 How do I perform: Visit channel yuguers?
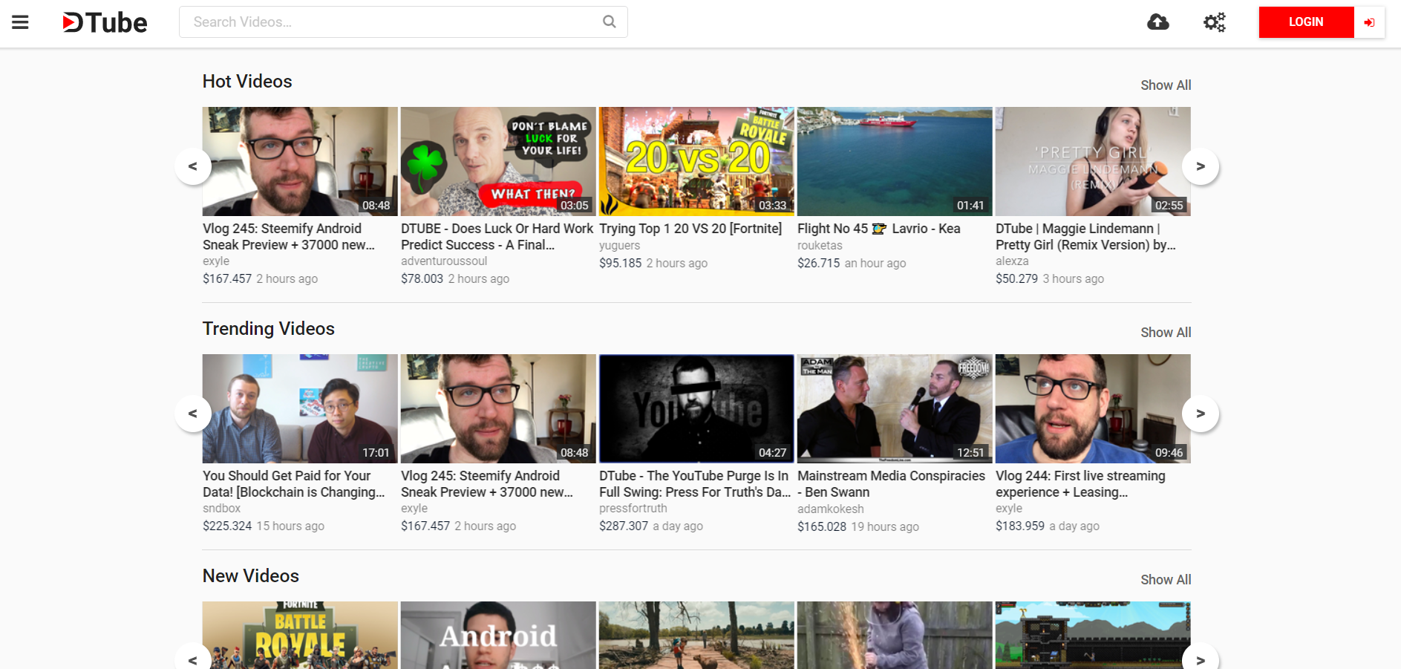click(x=619, y=246)
